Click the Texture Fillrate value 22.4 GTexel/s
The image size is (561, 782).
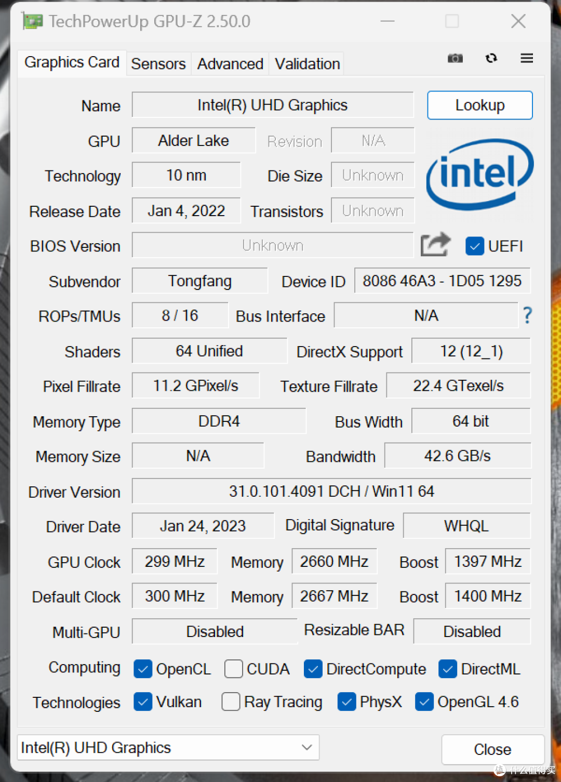[x=459, y=386]
